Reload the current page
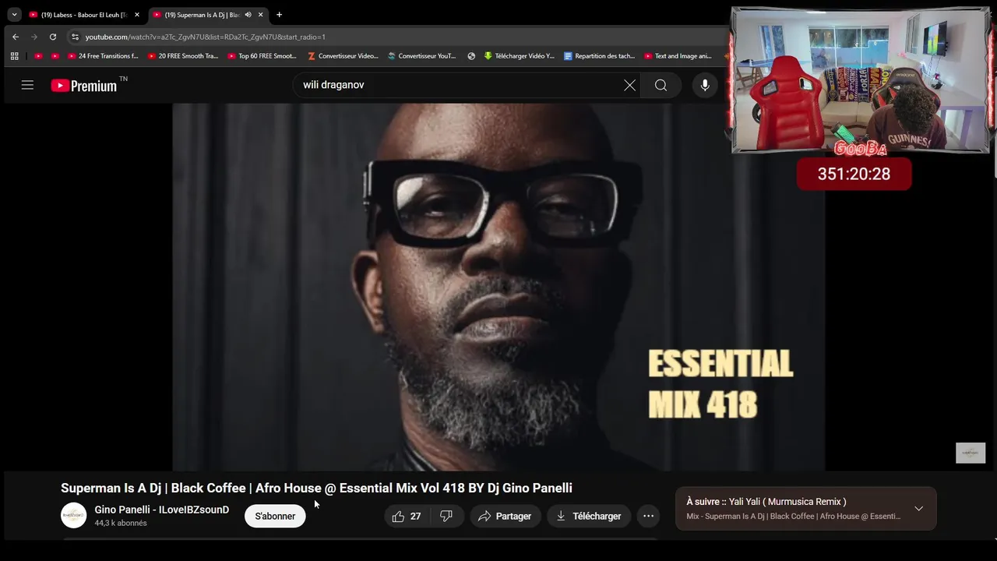Viewport: 997px width, 561px height. [x=53, y=37]
